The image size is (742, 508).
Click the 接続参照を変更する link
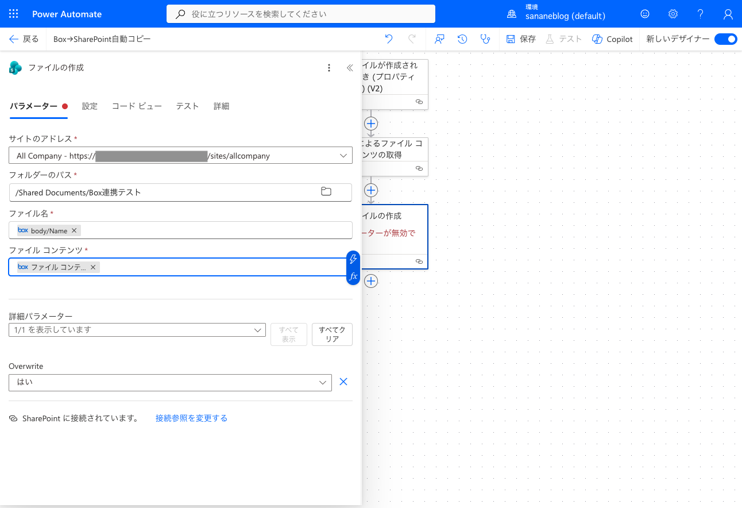191,418
